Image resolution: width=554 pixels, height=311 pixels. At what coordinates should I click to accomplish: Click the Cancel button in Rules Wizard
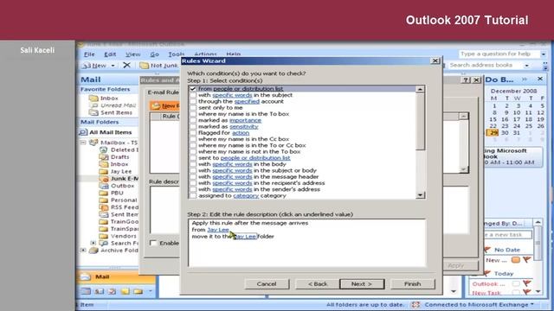click(x=267, y=284)
